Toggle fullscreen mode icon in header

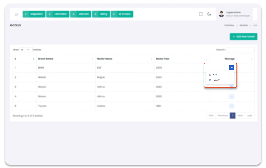coord(201,14)
